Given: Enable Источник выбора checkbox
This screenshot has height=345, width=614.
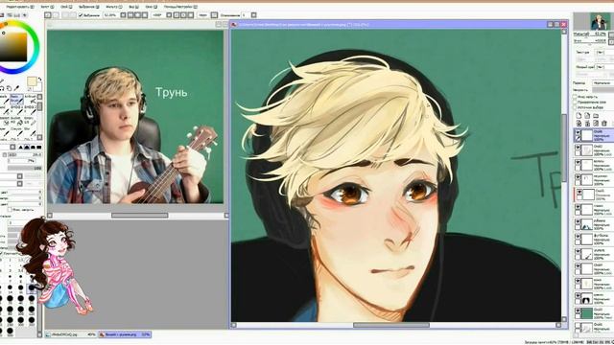Looking at the screenshot, I should tap(575, 107).
